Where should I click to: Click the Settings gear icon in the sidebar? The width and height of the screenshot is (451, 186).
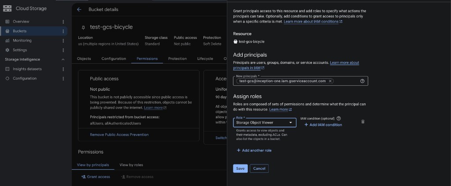[7, 50]
